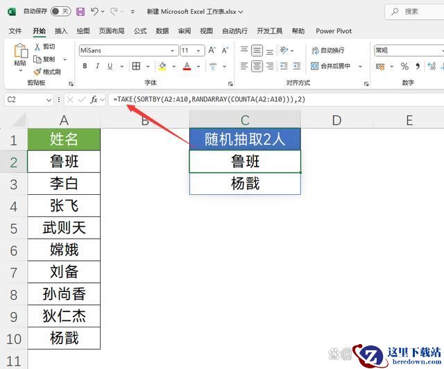Toggle Underline formatting
Image resolution: width=444 pixels, height=369 pixels.
110,67
